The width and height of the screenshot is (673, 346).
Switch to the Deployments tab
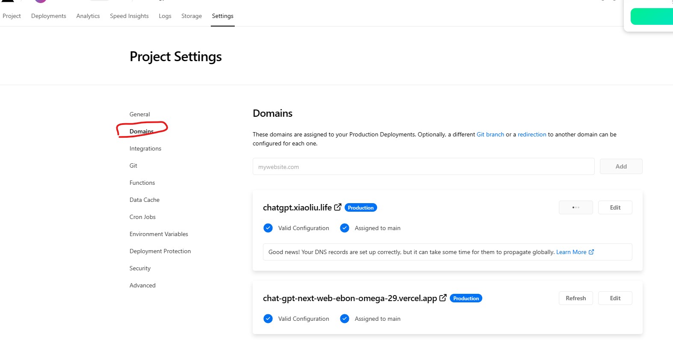[49, 16]
